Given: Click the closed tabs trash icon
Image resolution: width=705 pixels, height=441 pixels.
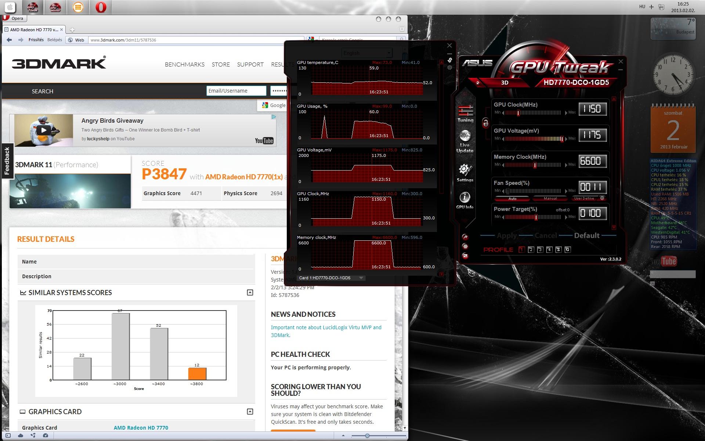Looking at the screenshot, I should [x=402, y=29].
